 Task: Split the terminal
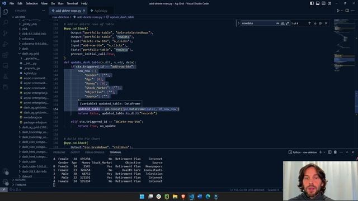click(x=329, y=152)
